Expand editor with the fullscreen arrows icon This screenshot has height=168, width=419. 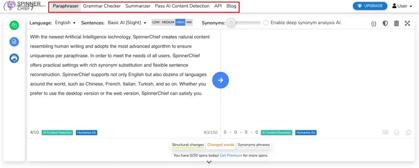407,23
